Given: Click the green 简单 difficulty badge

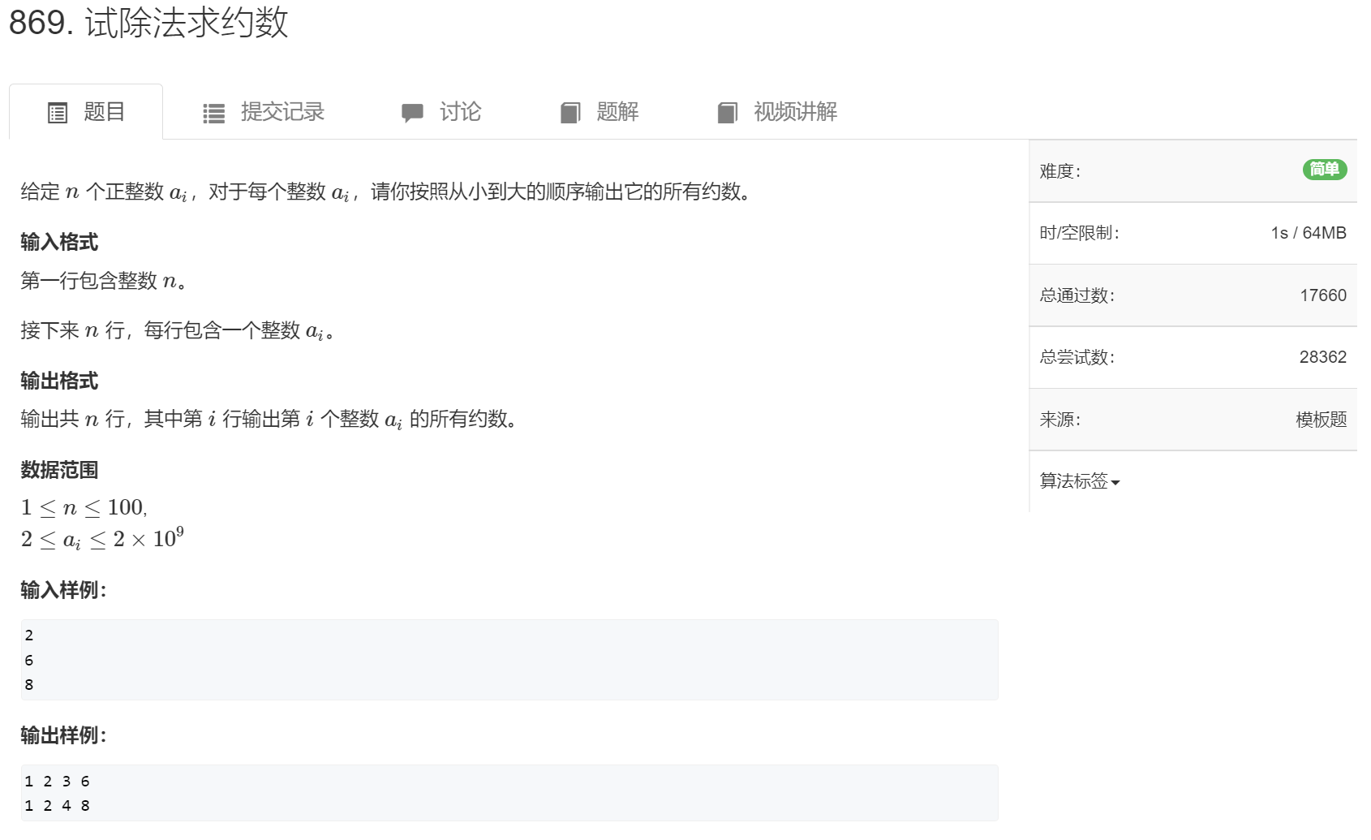Looking at the screenshot, I should 1324,170.
